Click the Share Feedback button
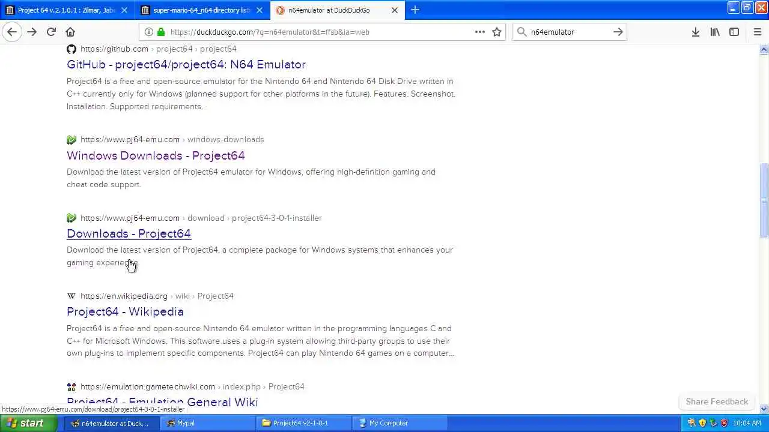Image resolution: width=769 pixels, height=432 pixels. click(717, 401)
